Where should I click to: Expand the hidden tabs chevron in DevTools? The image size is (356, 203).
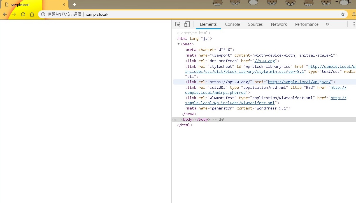(x=327, y=24)
